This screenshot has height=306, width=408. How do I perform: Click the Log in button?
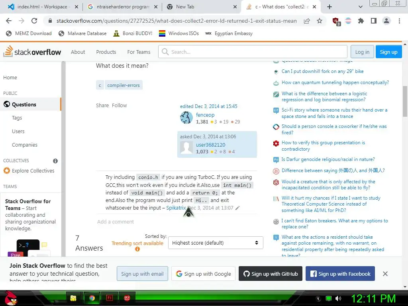tap(362, 52)
